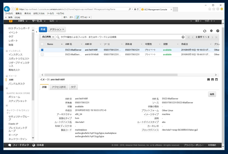This screenshot has height=154, width=228.
Task: Collapse the イメージ sidebar section
Action: pyautogui.click(x=7, y=76)
